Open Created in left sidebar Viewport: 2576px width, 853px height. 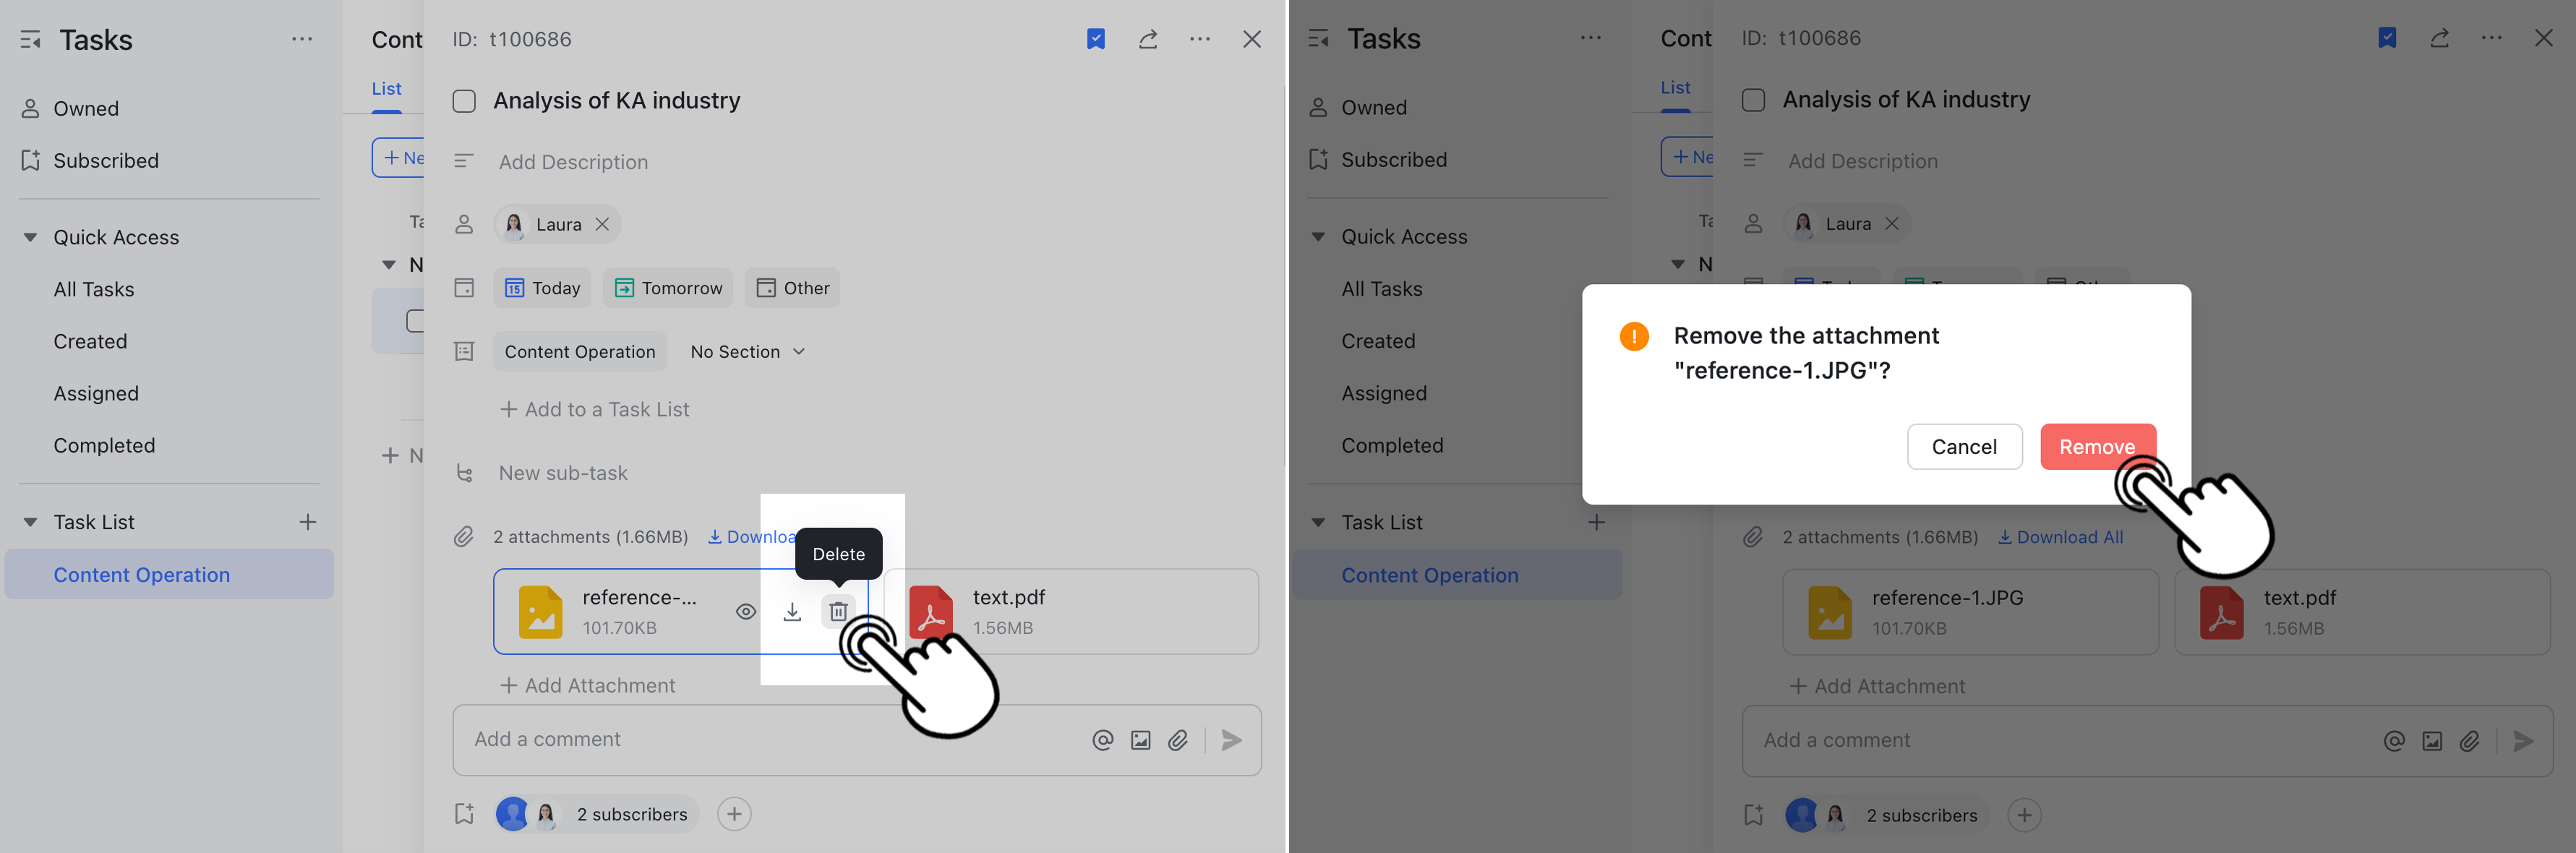pos(91,342)
